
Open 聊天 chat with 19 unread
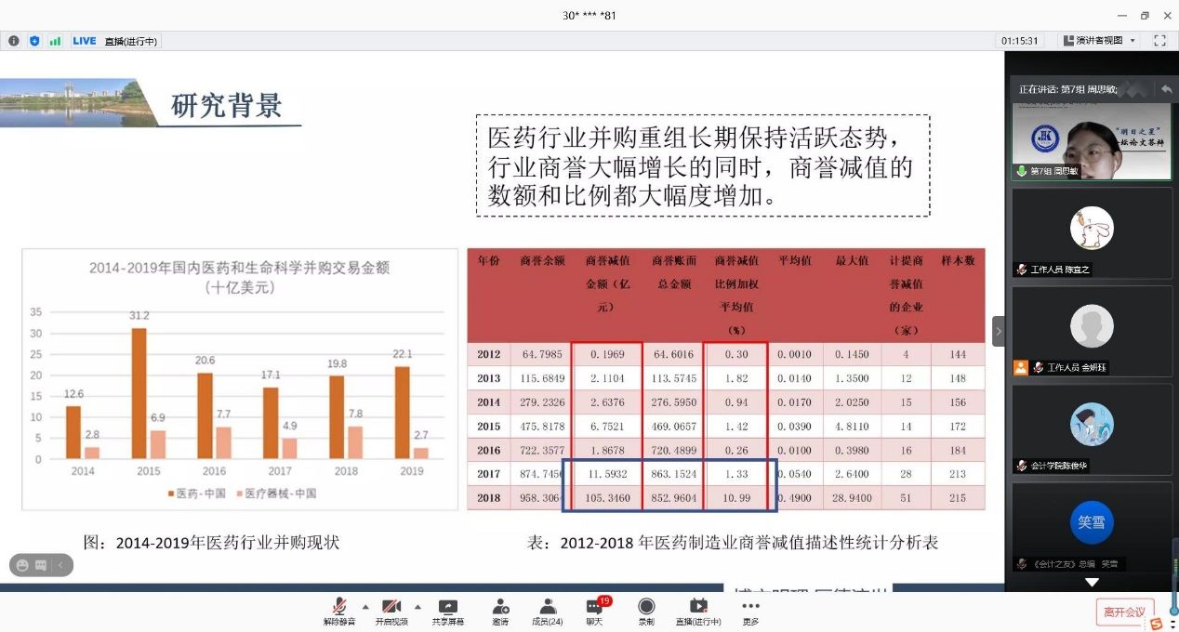click(594, 611)
